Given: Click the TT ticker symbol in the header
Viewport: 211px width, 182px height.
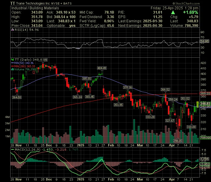Looking at the screenshot, I should [x=13, y=3].
